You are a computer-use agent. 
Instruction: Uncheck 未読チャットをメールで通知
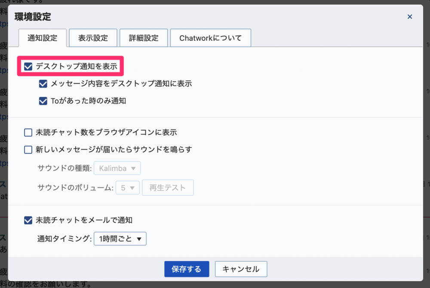tap(28, 219)
